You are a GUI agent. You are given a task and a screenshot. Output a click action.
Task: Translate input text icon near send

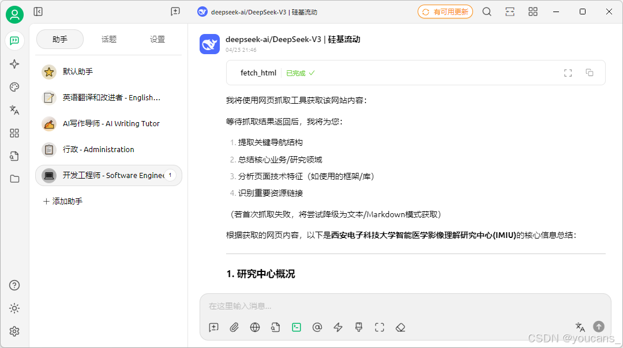tap(580, 327)
